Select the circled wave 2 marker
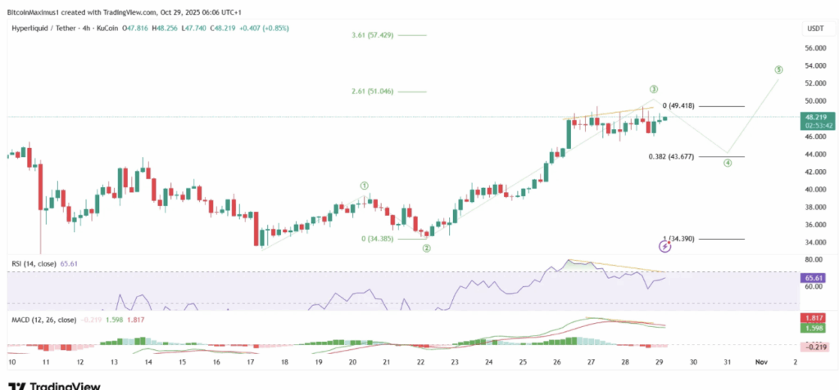This screenshot has width=839, height=390. pos(427,247)
